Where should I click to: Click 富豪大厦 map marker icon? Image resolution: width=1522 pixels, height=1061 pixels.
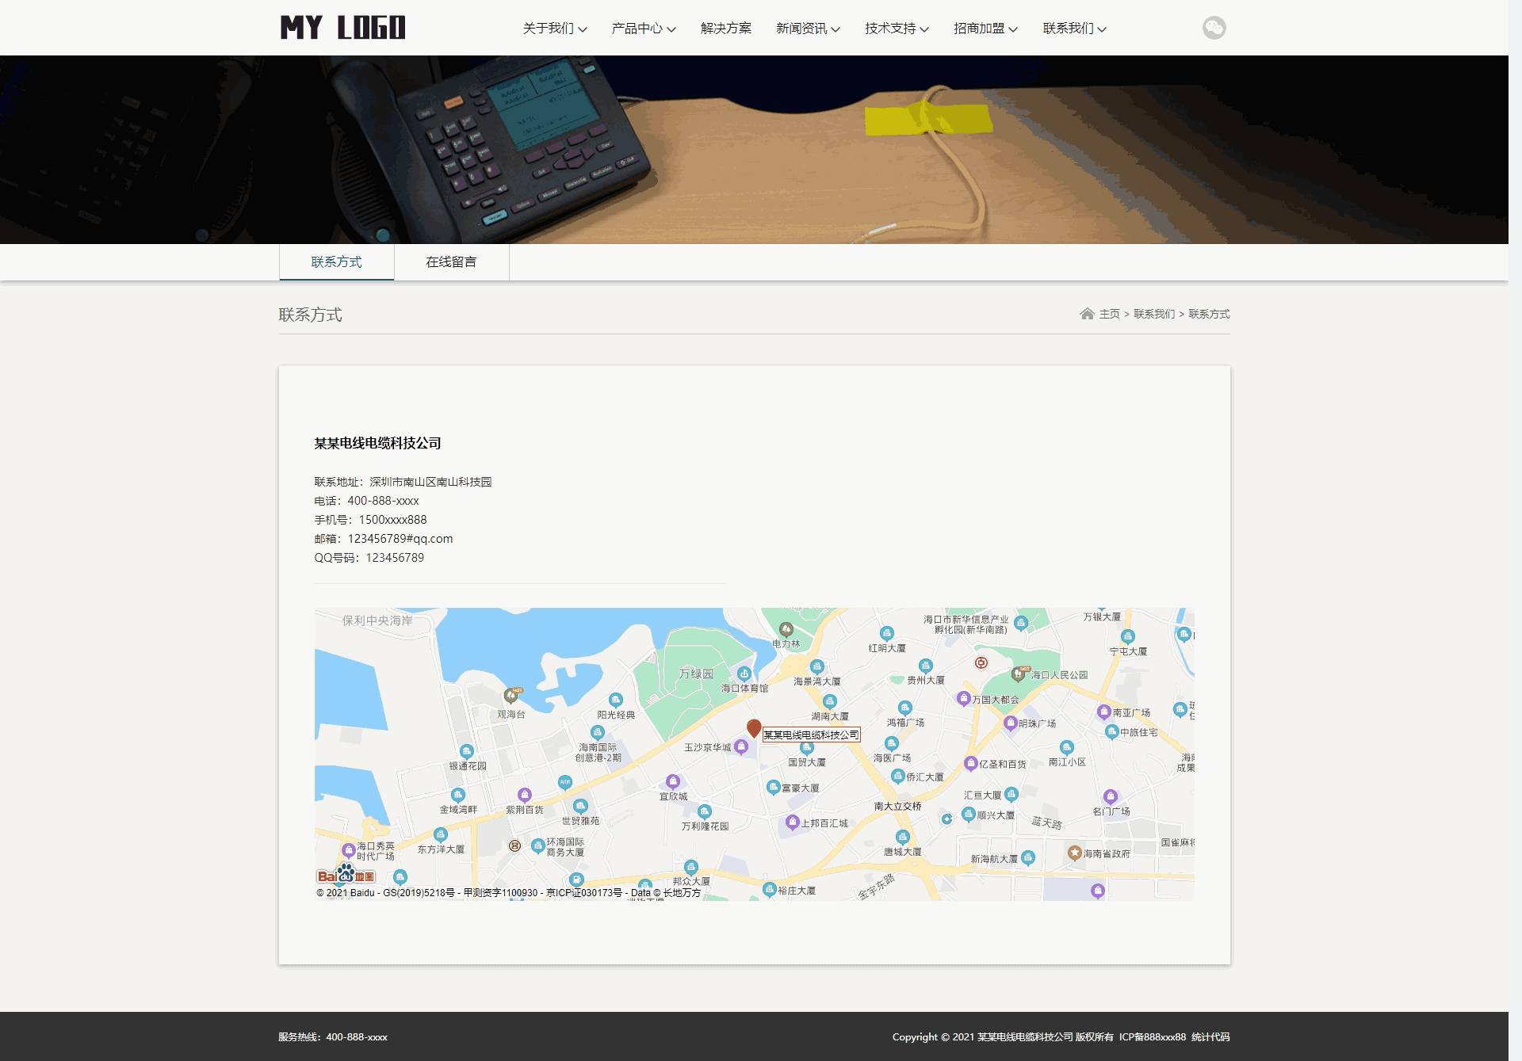click(x=774, y=787)
